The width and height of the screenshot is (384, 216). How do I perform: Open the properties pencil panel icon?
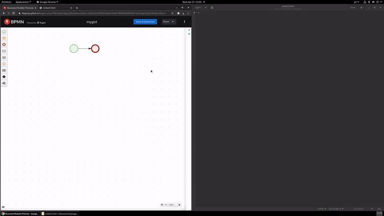tap(189, 30)
